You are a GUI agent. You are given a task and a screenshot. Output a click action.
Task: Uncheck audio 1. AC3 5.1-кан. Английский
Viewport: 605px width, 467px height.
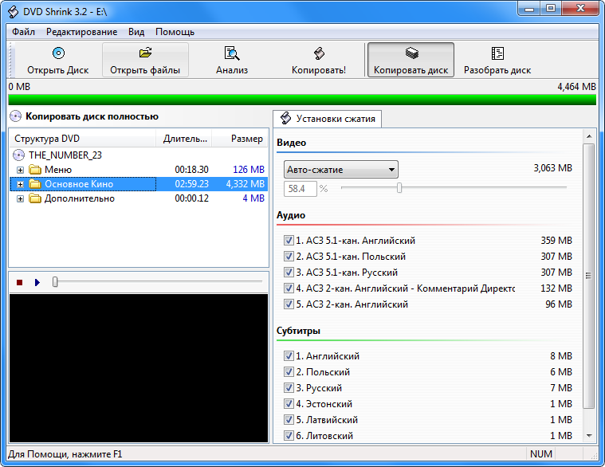pos(289,240)
